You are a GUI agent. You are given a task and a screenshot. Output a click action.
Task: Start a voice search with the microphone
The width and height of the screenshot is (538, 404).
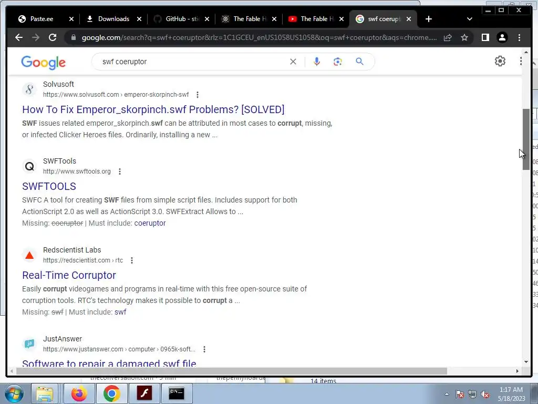pyautogui.click(x=317, y=62)
